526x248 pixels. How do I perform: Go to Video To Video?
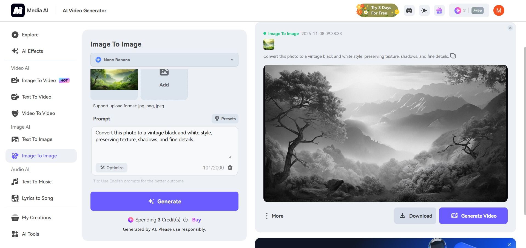point(41,113)
